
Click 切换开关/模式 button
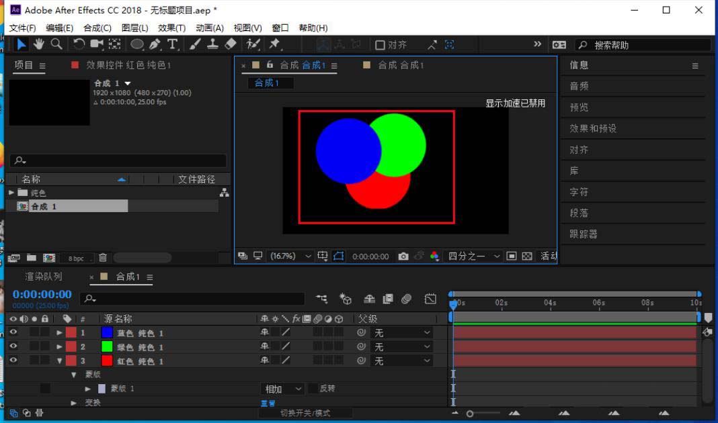coord(305,413)
